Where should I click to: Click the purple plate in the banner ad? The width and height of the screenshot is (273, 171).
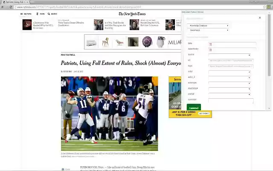[x=147, y=42]
